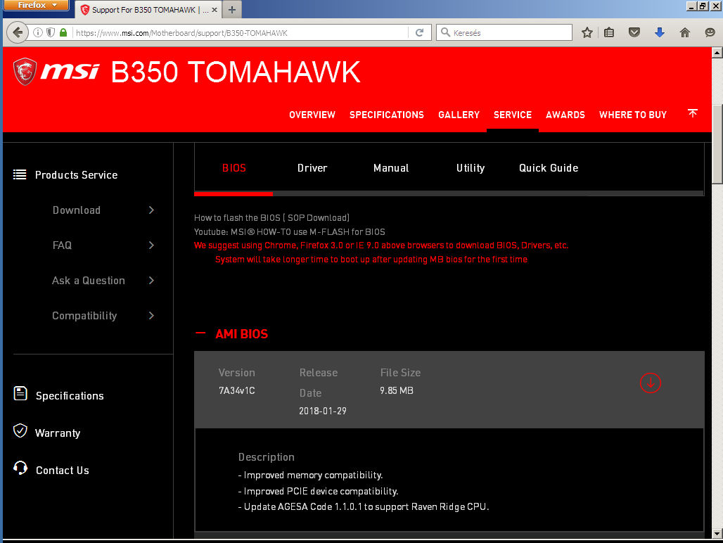
Task: Click the FAQ sidebar link
Action: (63, 245)
